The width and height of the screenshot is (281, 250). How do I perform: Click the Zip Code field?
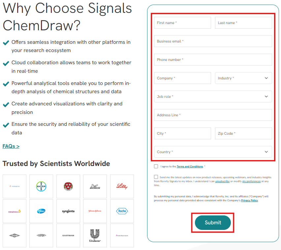pyautogui.click(x=243, y=133)
